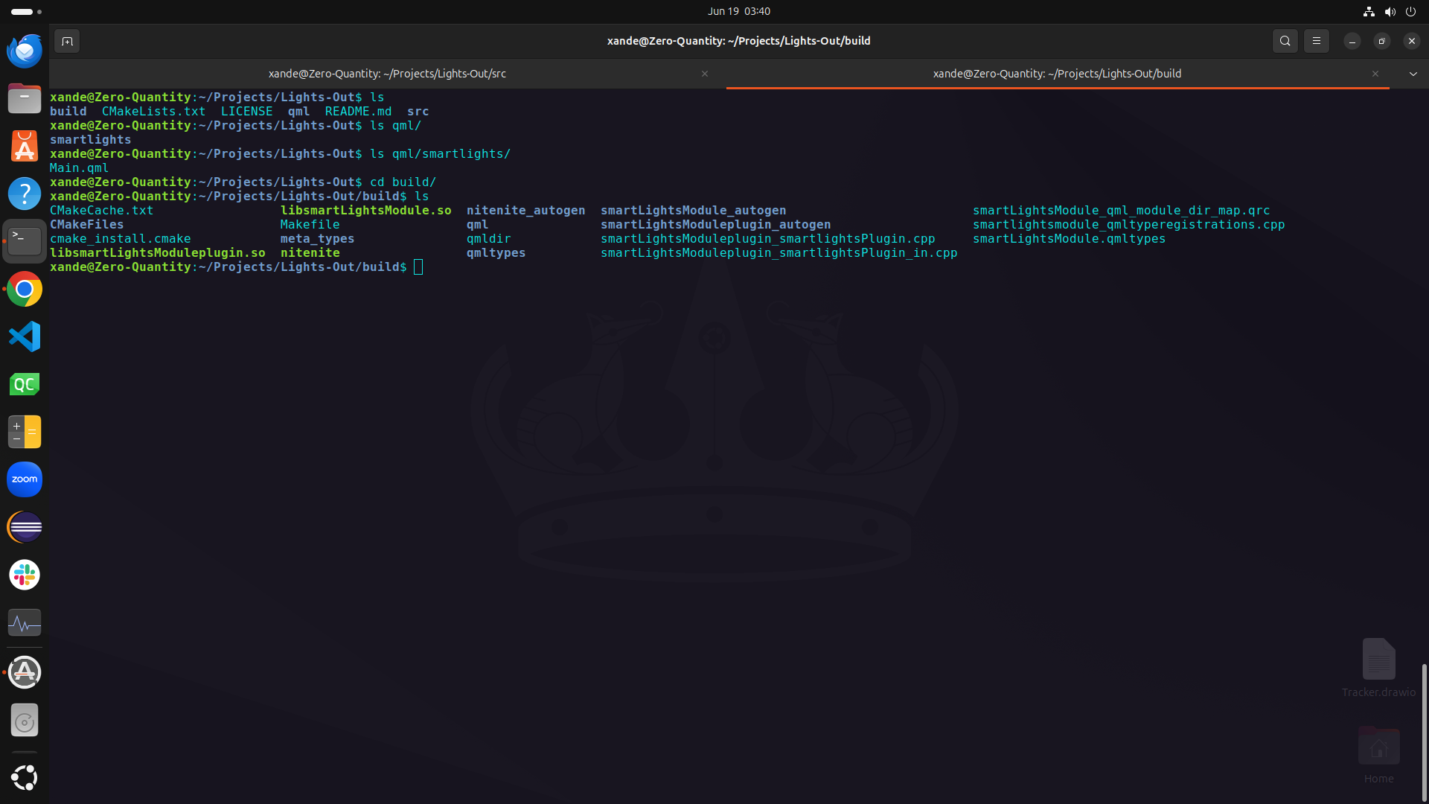Click the qmldir entry
Viewport: 1429px width, 804px height.
489,239
